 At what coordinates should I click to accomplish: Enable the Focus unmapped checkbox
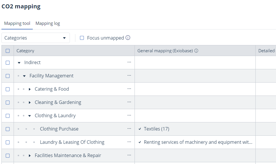tap(82, 38)
